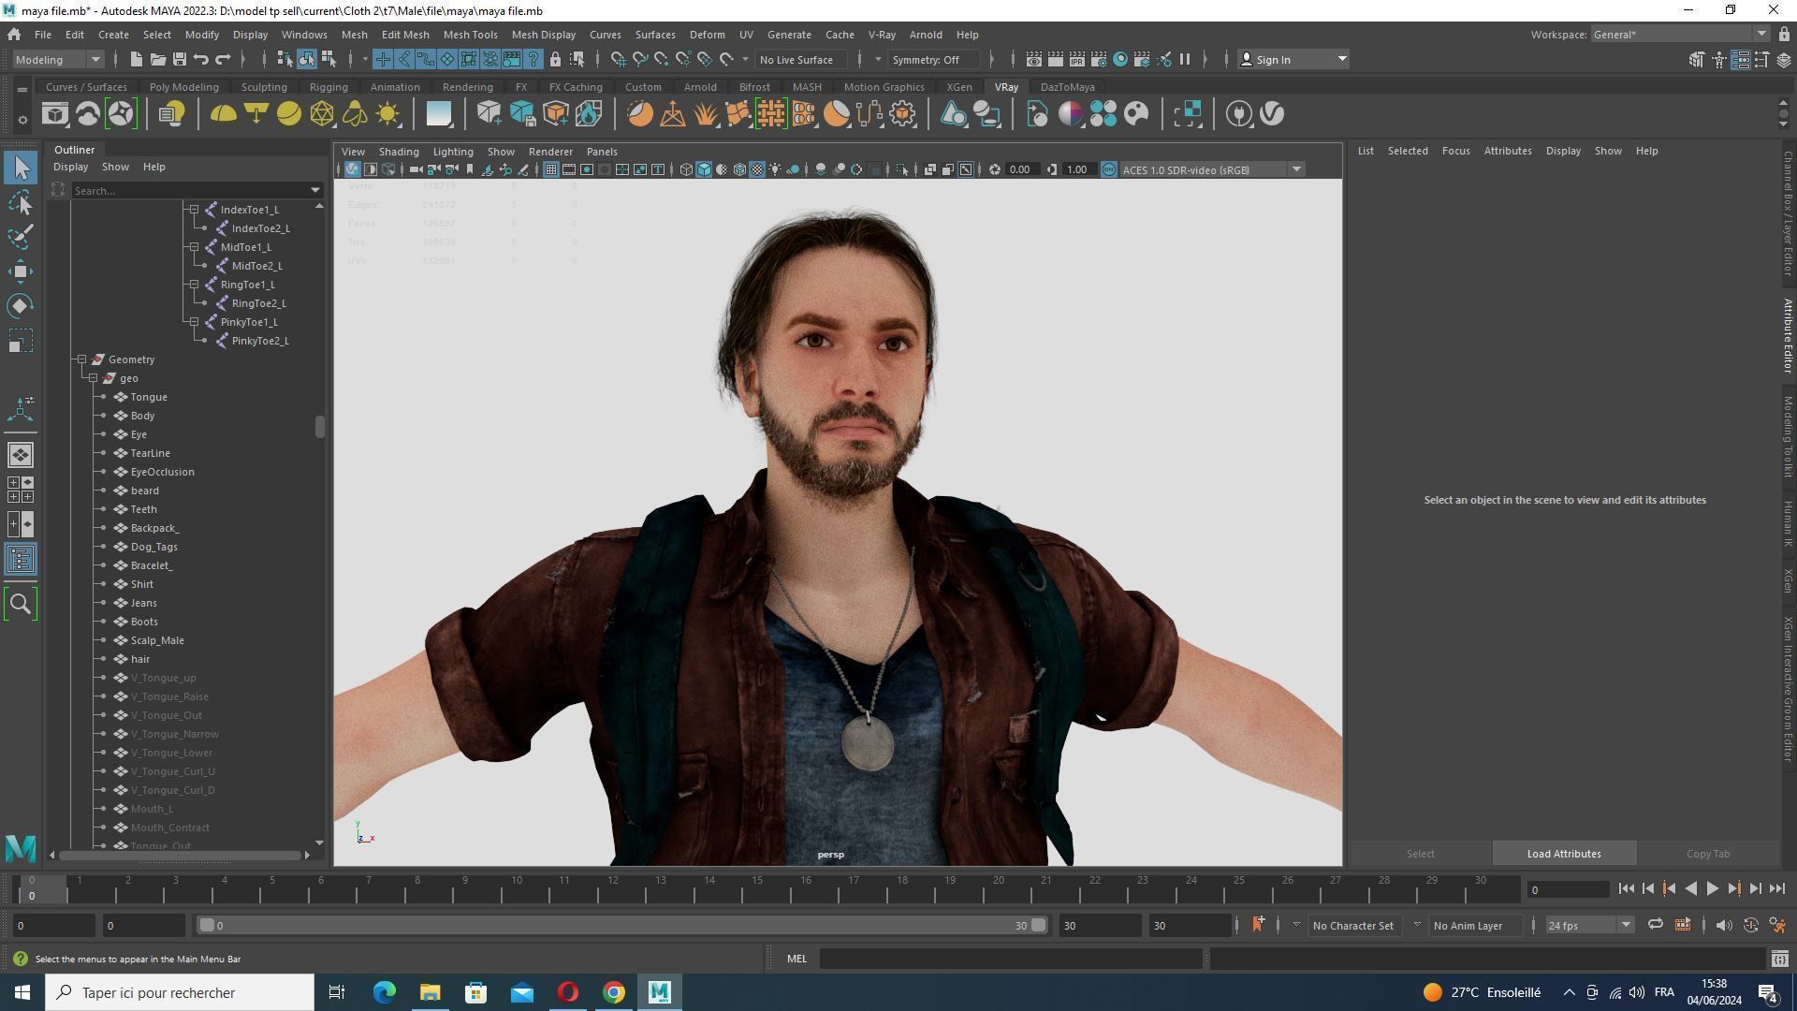This screenshot has height=1011, width=1797.
Task: Click the V-Ray sun light shelf icon
Action: click(x=387, y=114)
